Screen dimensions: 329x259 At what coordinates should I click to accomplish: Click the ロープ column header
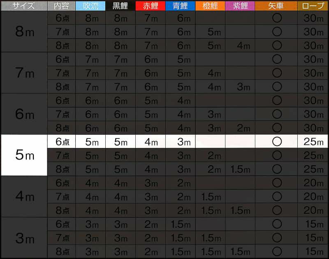click(313, 6)
